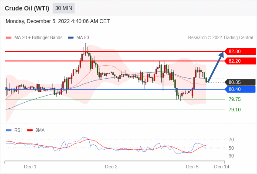Toggle the MA 20 + Bollinger Bands legend
The height and width of the screenshot is (174, 257).
pyautogui.click(x=34, y=38)
